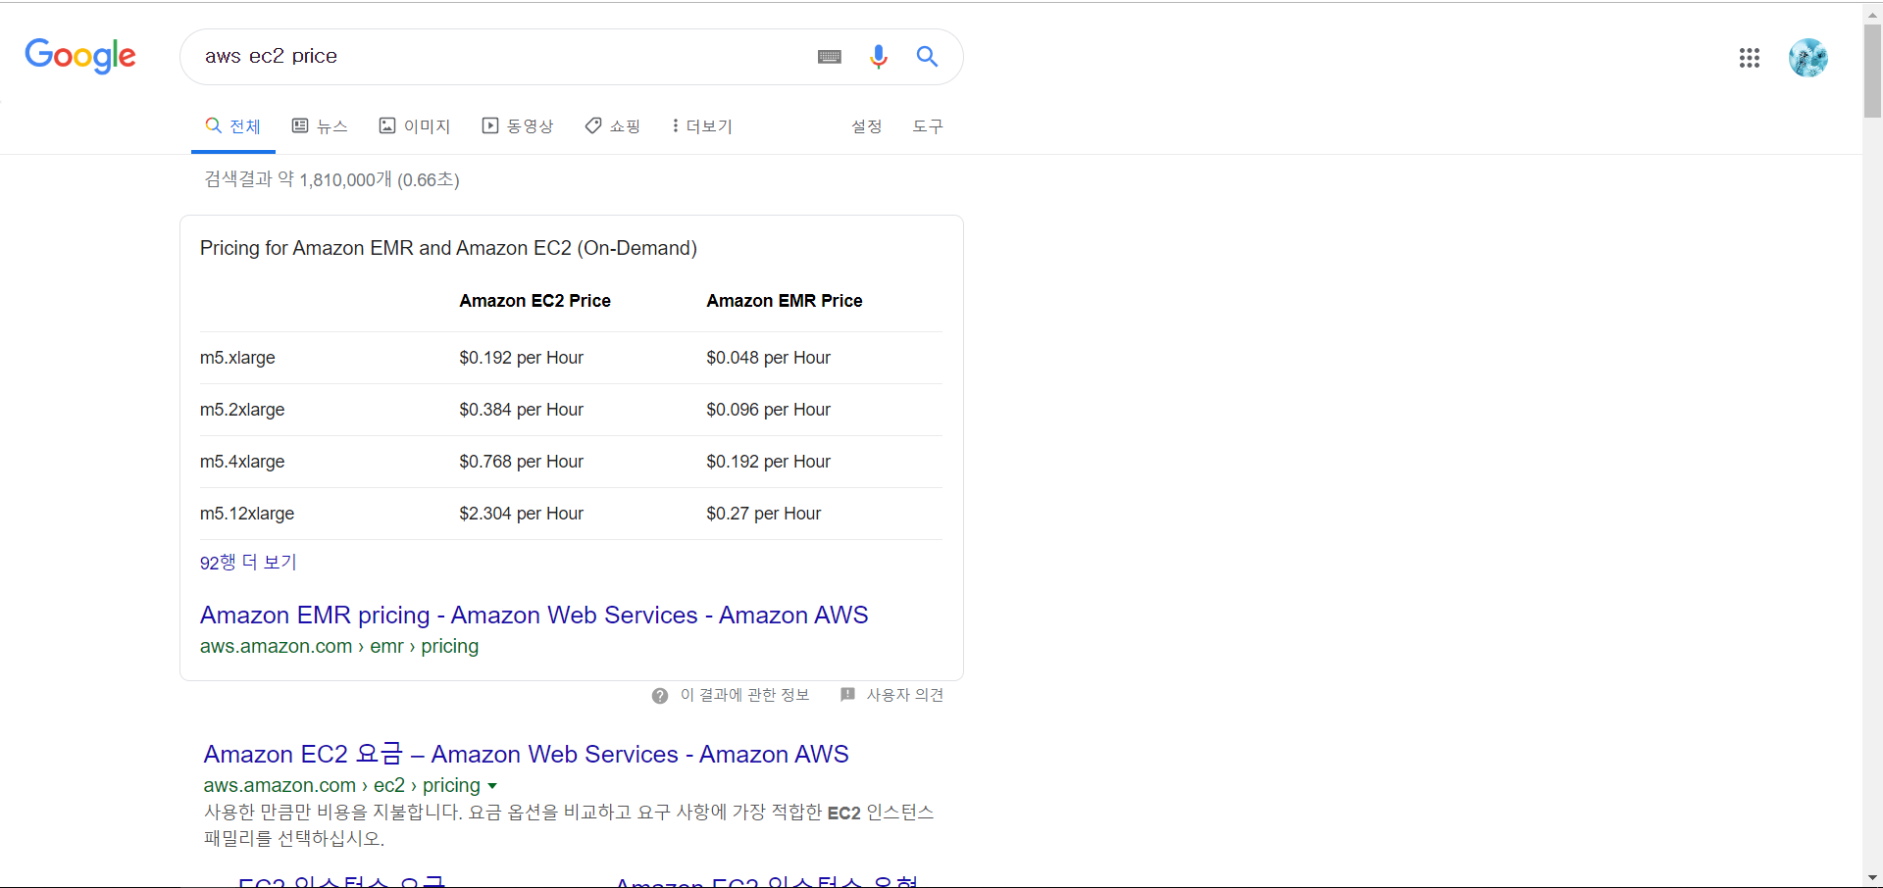Click the $0.768 per Hour cell
The width and height of the screenshot is (1883, 888).
tap(522, 462)
